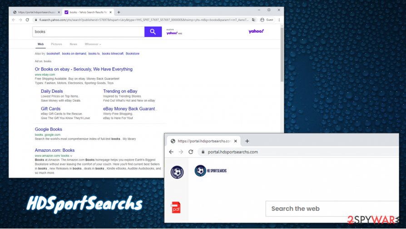Click the books Minecraft suggestion

tap(113, 54)
